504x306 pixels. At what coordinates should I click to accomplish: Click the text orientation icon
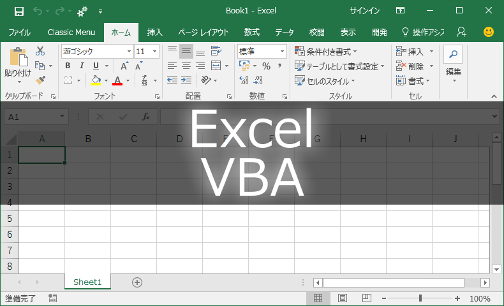pos(206,80)
